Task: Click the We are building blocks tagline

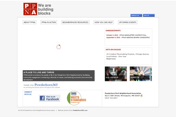Action: pos(45,9)
